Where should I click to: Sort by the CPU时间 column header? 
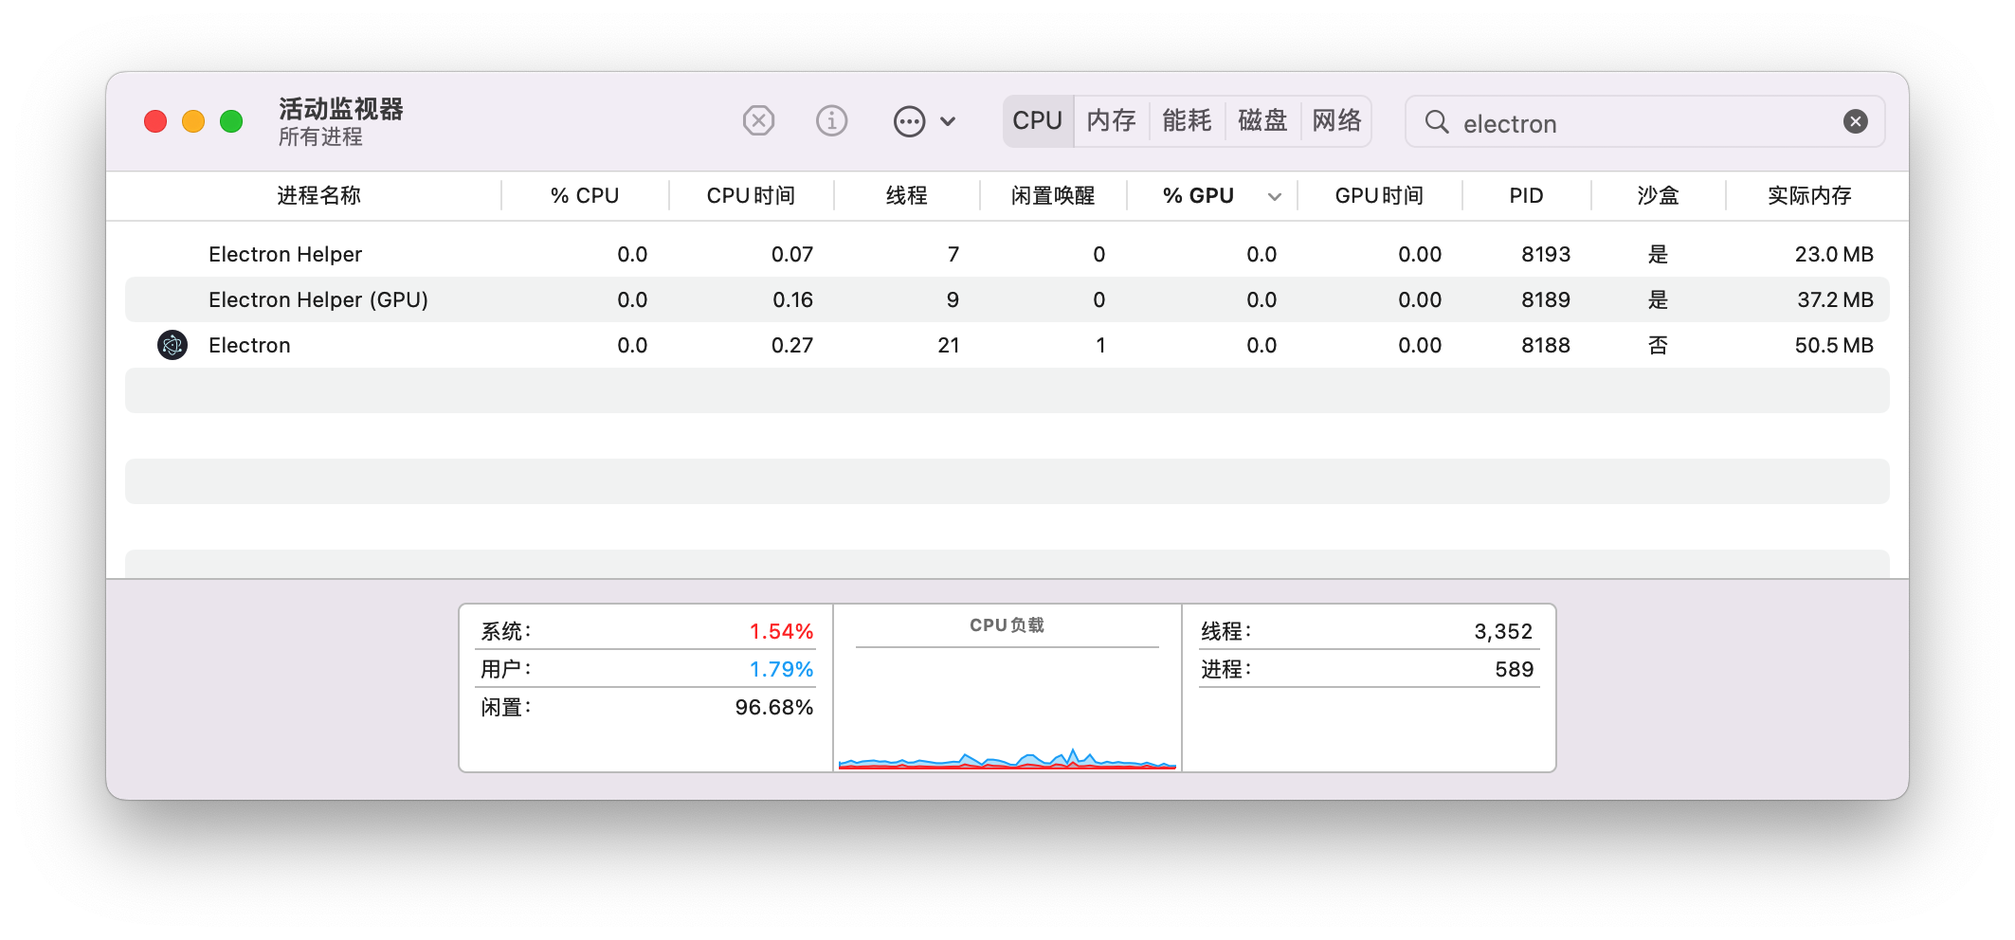[x=751, y=195]
